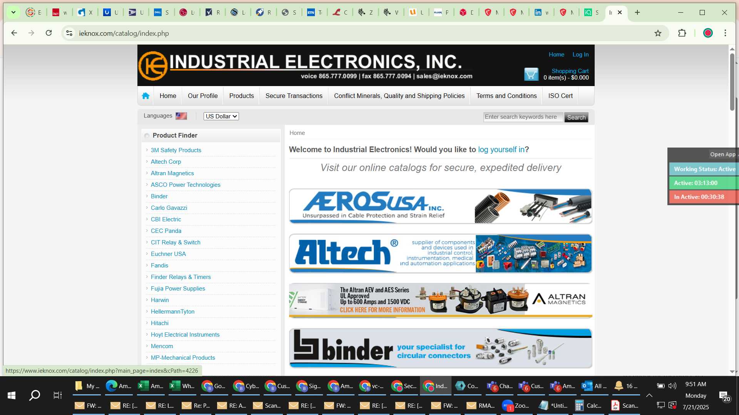Open Carlo Gavazzi category
The height and width of the screenshot is (415, 739).
point(169,208)
